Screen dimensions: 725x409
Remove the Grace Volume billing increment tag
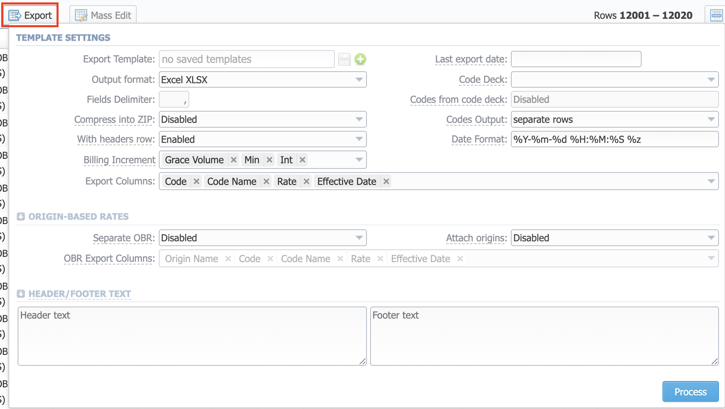tap(233, 160)
